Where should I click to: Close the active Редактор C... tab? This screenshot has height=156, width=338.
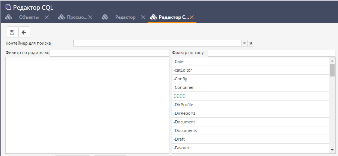pos(192,17)
